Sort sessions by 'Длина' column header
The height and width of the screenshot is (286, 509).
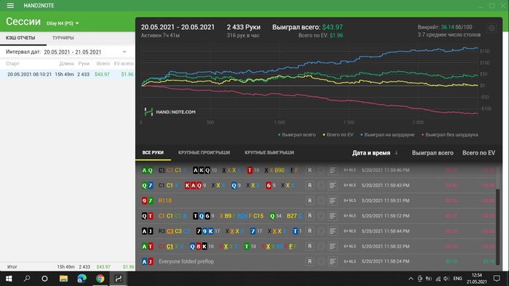(x=66, y=63)
